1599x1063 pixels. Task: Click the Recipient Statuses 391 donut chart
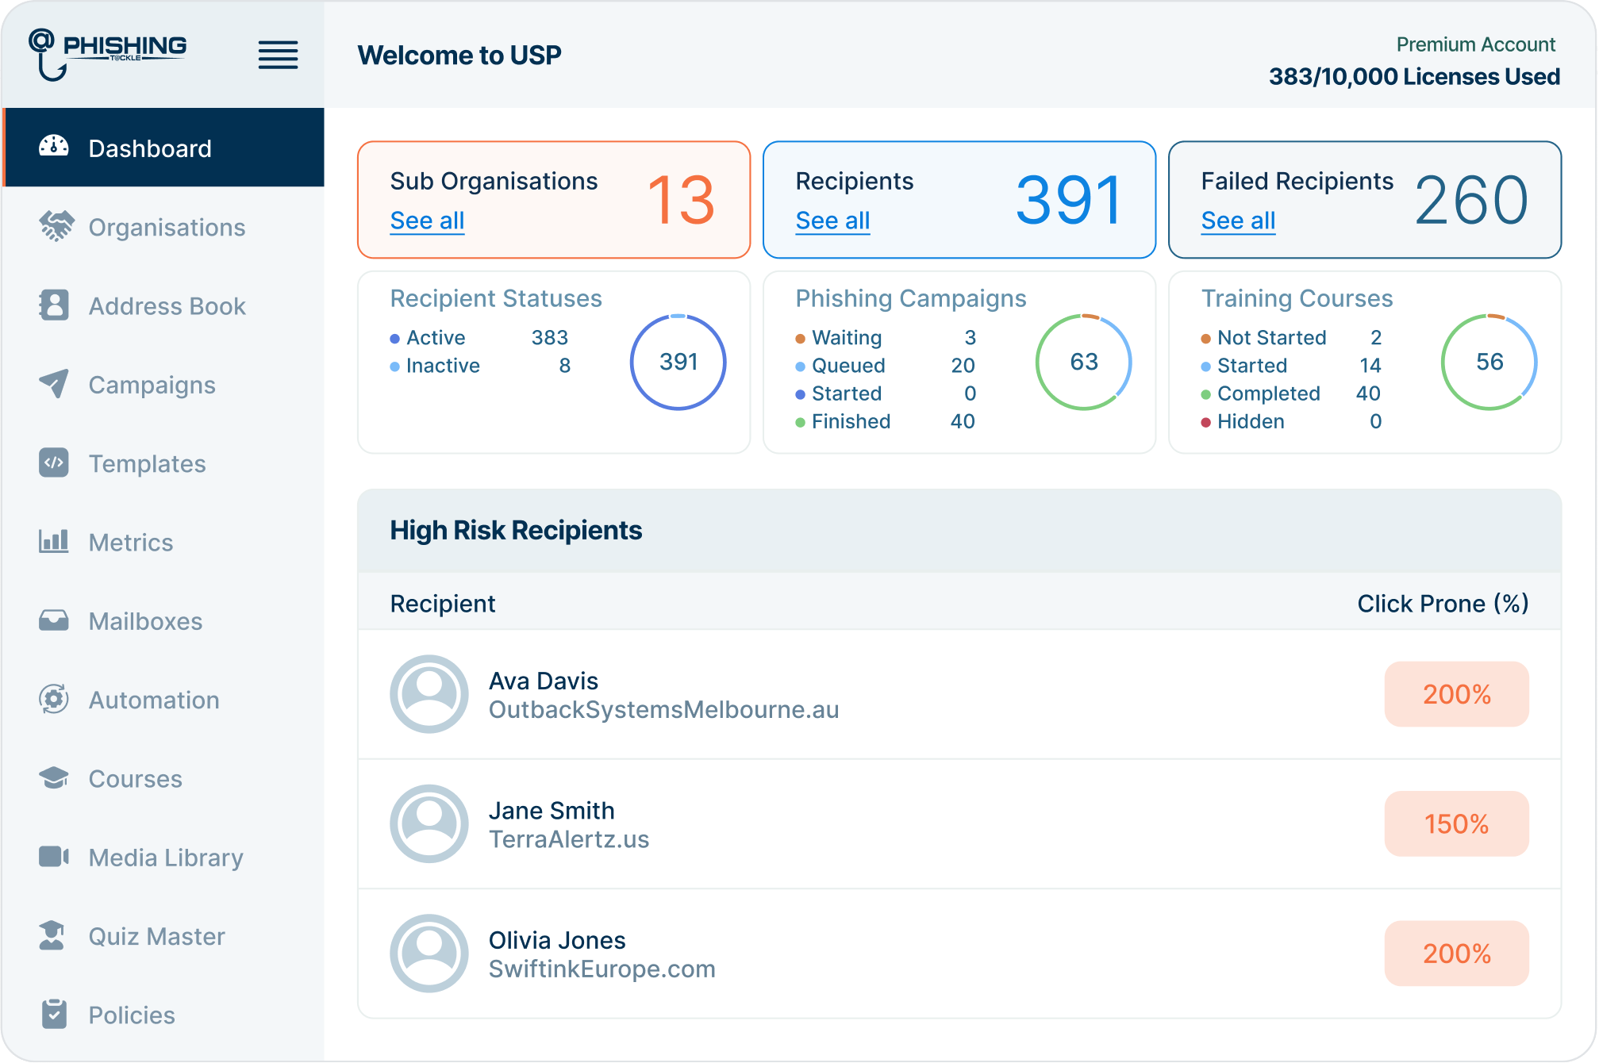678,362
